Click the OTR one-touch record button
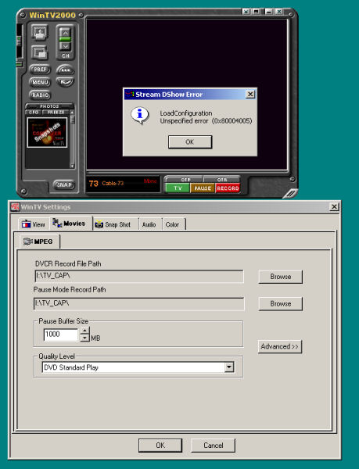The height and width of the screenshot is (469, 359). coord(221,180)
